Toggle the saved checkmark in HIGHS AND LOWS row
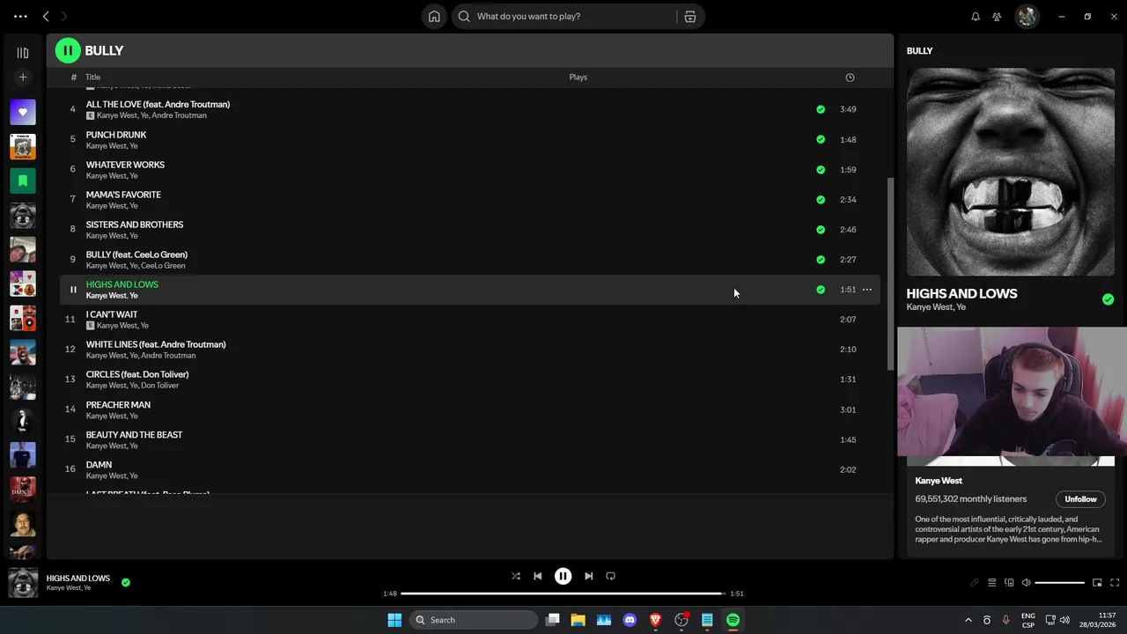 click(821, 289)
